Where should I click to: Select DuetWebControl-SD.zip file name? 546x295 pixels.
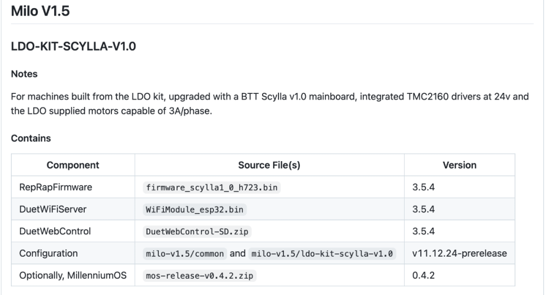197,232
